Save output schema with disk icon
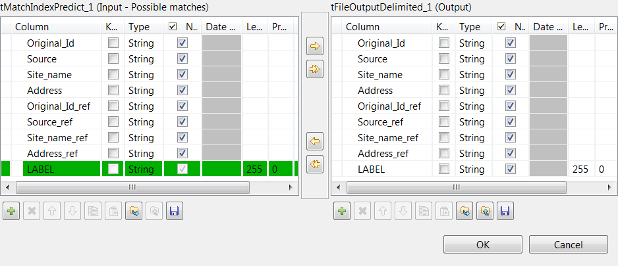Screen dimensions: 618x266 coord(505,211)
